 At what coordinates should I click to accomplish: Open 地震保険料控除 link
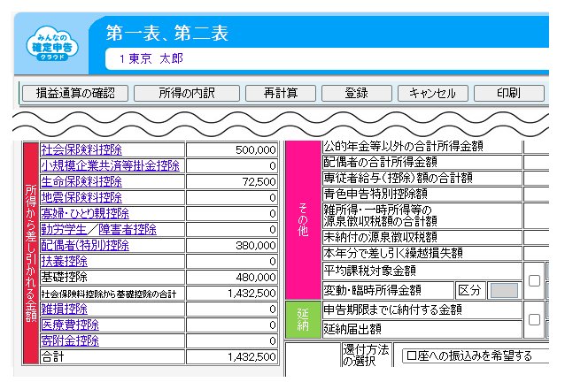click(81, 197)
